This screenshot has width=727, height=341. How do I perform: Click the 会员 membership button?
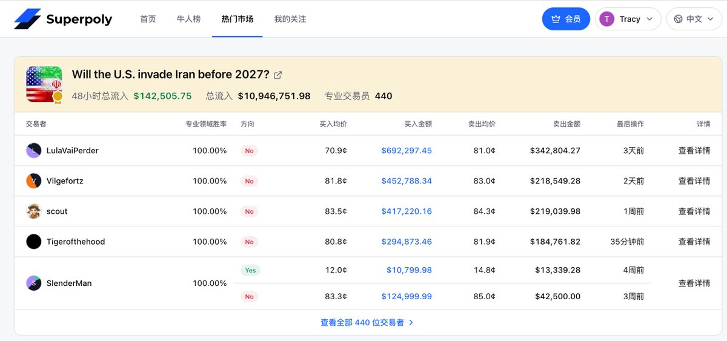point(566,19)
